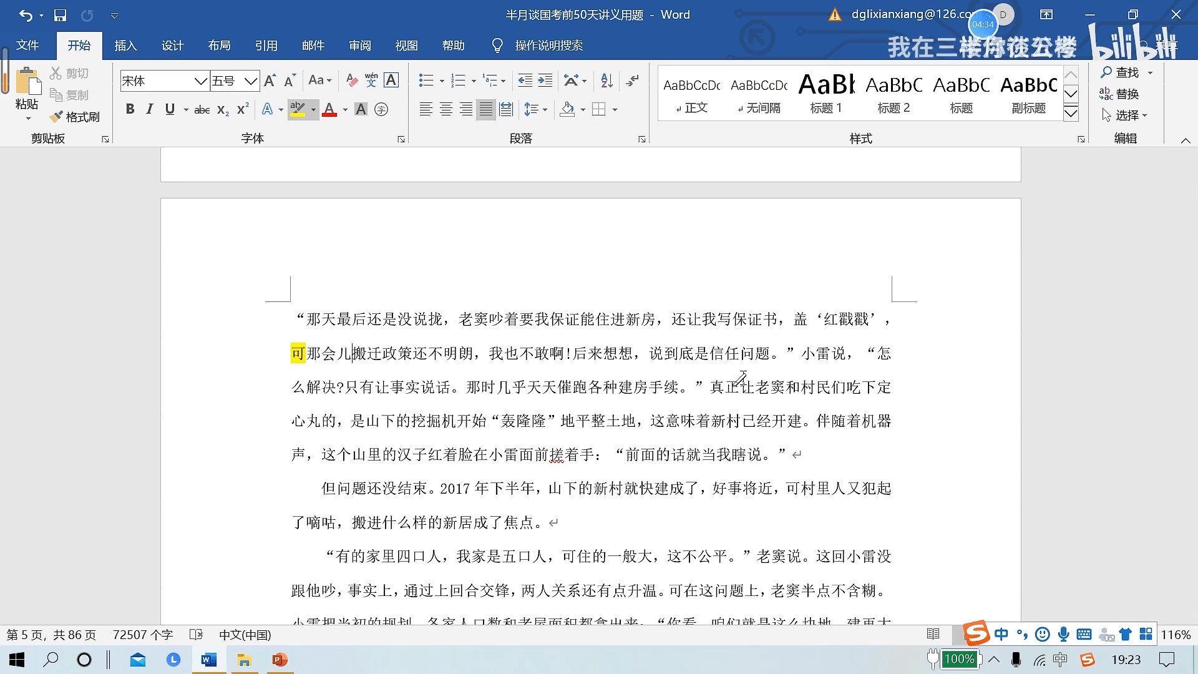
Task: Apply the 标题 1 heading style
Action: (826, 94)
